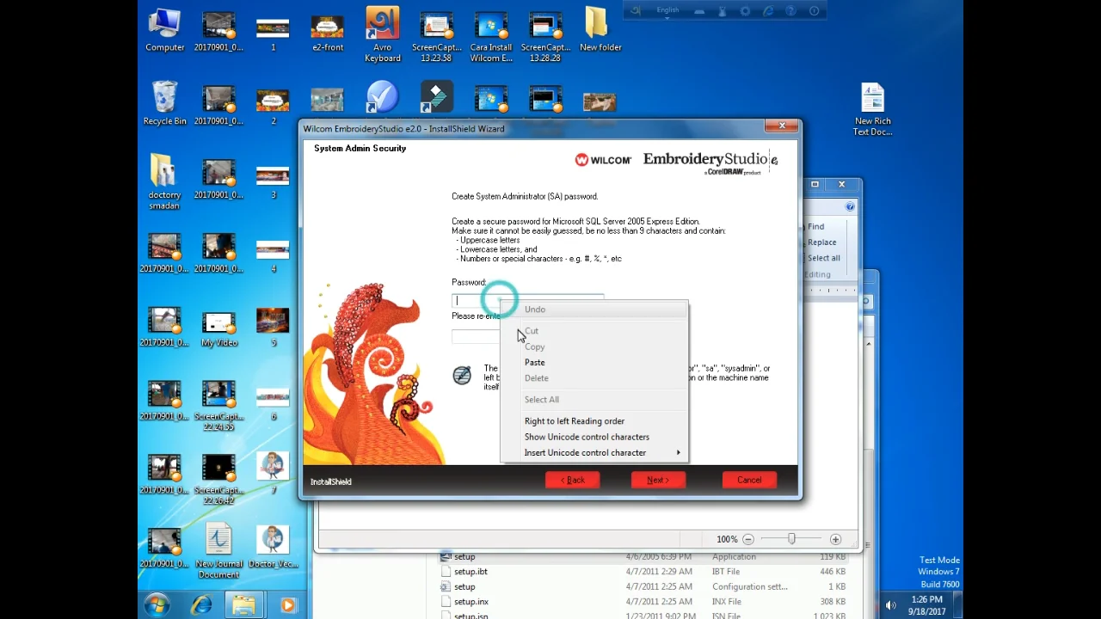Select the Recycle Bin icon
This screenshot has height=619, width=1101.
coord(164,104)
